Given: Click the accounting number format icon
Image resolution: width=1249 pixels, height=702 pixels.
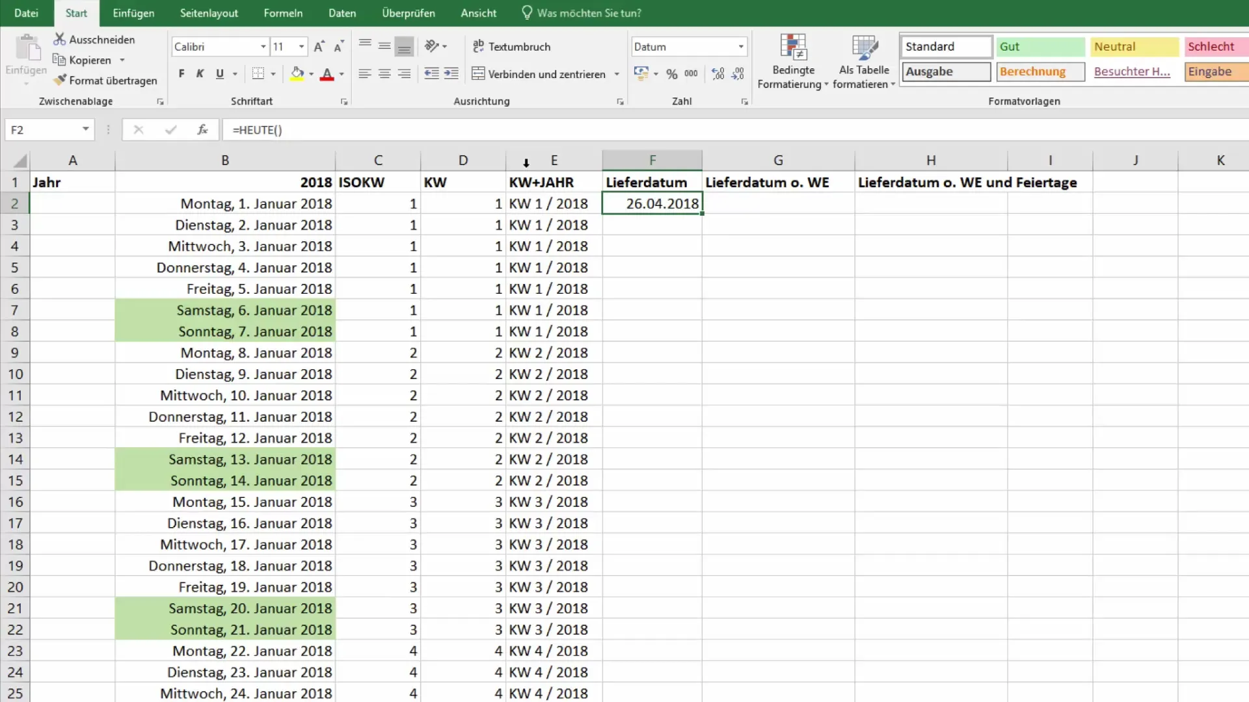Looking at the screenshot, I should tap(641, 73).
